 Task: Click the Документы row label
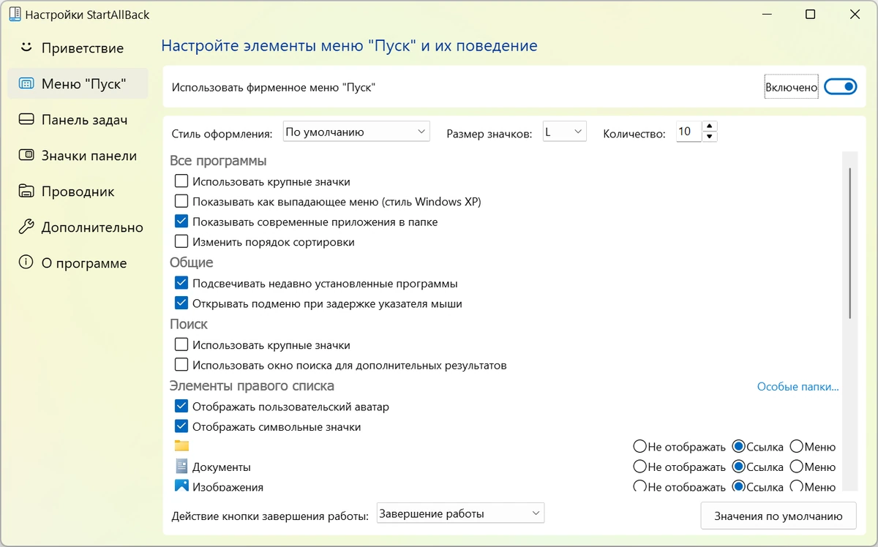[222, 467]
